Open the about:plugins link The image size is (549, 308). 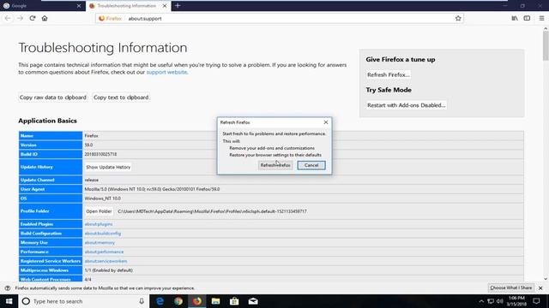[99, 224]
